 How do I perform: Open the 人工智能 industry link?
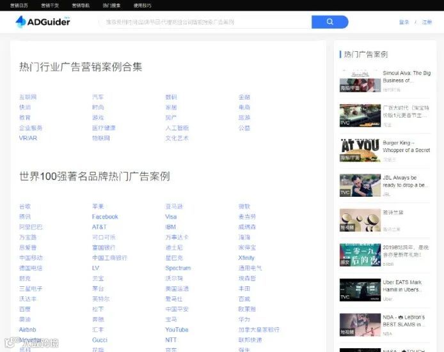point(177,128)
